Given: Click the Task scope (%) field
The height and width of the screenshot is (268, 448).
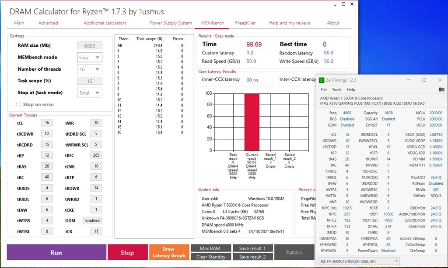Looking at the screenshot, I should [x=90, y=81].
